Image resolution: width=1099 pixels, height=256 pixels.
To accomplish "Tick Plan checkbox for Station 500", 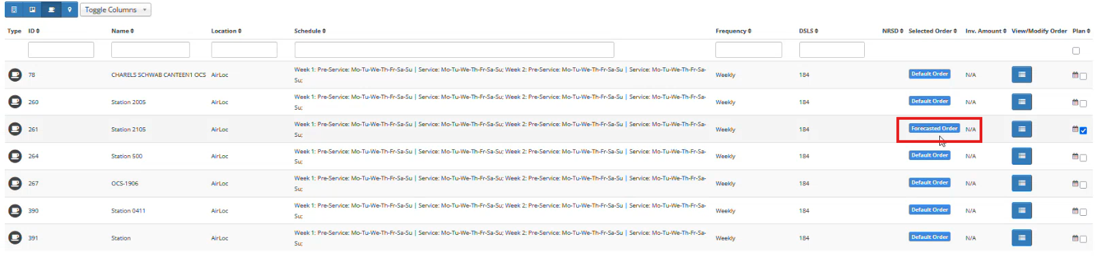I will tap(1083, 158).
